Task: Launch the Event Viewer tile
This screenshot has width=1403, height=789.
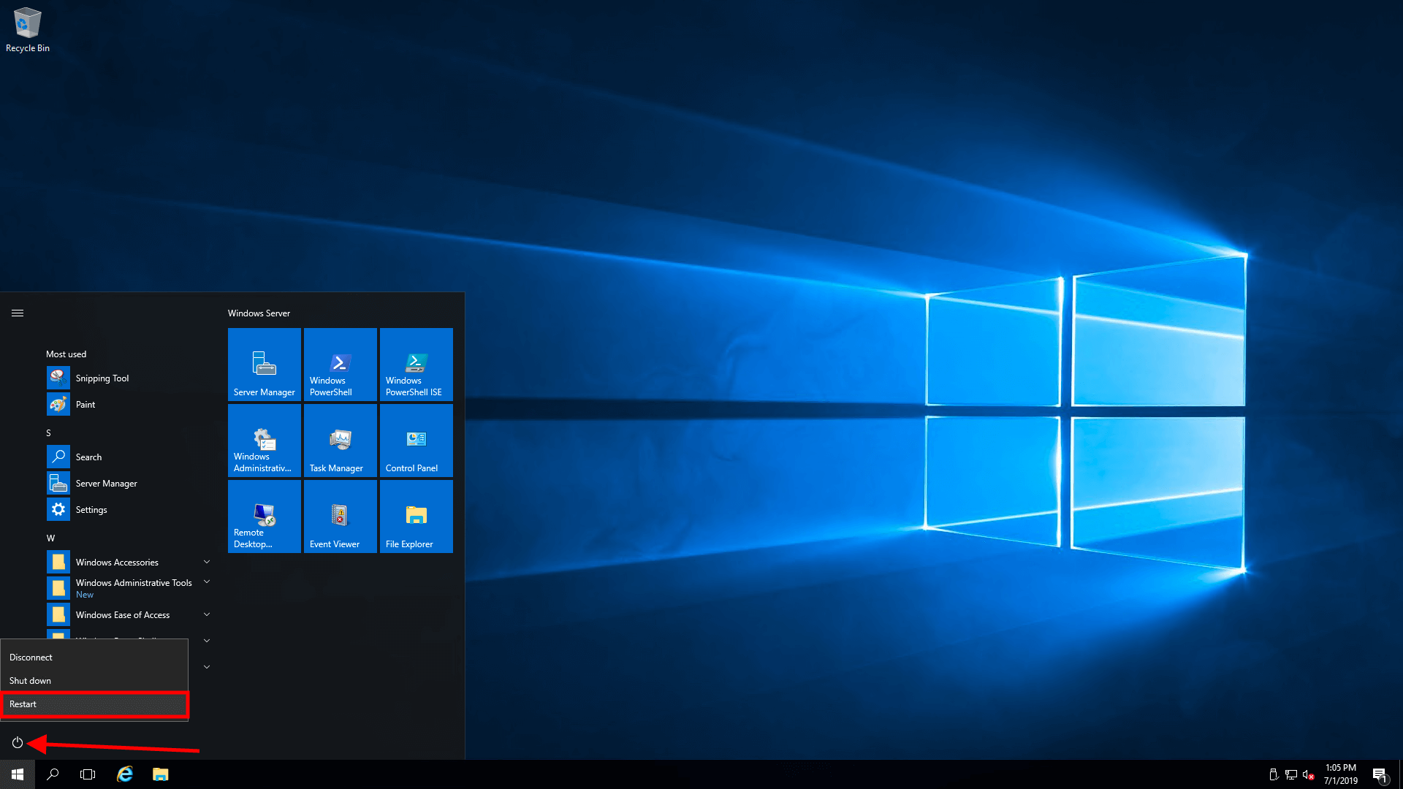Action: pyautogui.click(x=341, y=517)
